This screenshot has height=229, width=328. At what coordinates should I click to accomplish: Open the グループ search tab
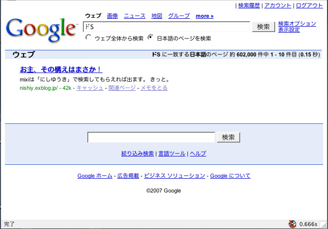(x=179, y=16)
